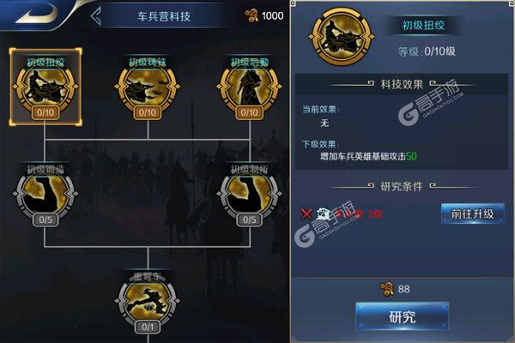This screenshot has height=343, width=515.
Task: Click the large 初级扭绞 icon in detail panel
Action: pos(342,37)
